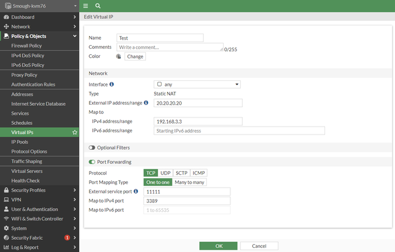The width and height of the screenshot is (395, 252).
Task: Click the System gear icon
Action: pos(6,228)
